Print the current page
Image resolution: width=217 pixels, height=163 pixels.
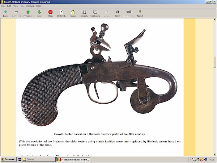click(118, 14)
